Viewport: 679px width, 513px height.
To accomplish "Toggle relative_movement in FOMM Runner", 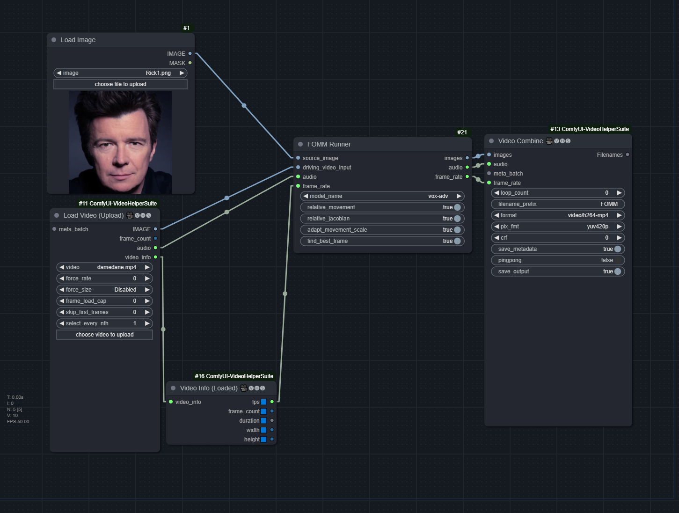I will click(457, 207).
